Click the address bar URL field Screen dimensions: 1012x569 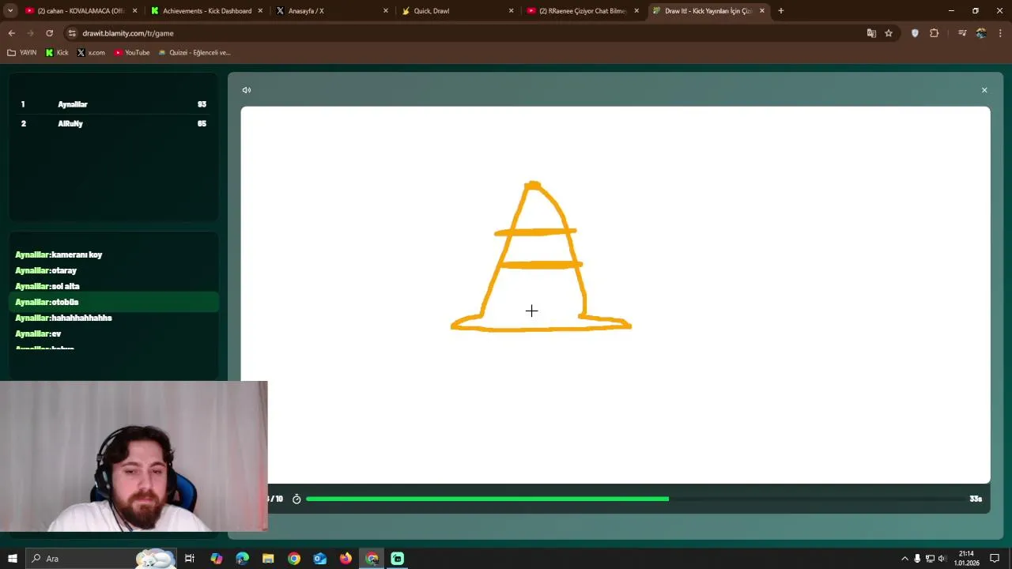pos(466,33)
